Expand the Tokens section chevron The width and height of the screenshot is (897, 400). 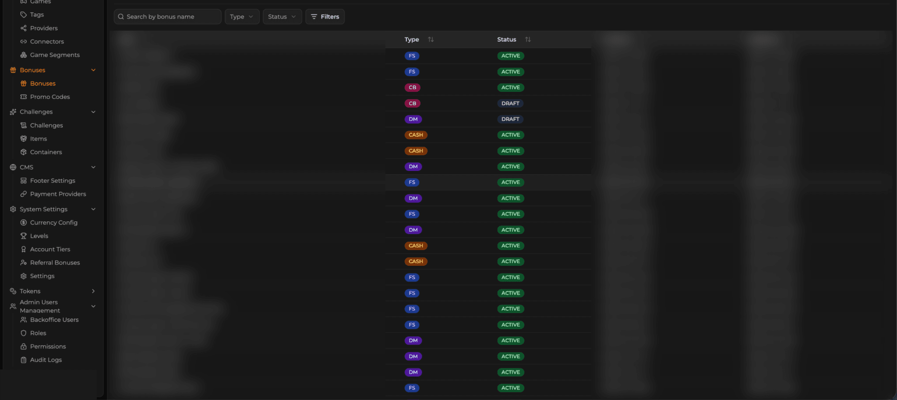93,291
